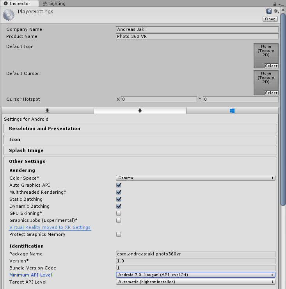286x289 pixels.
Task: Click the Open button
Action: [x=270, y=19]
